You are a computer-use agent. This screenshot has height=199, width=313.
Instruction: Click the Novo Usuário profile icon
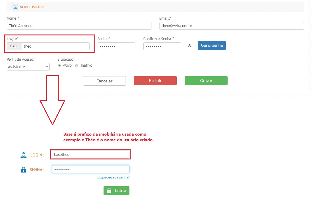point(15,7)
